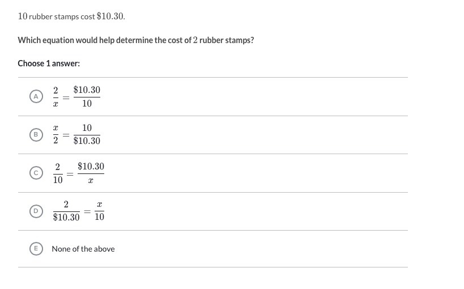Viewport: 464px width, 289px height.
Task: Click the 2/10 fraction in option C
Action: coord(58,173)
